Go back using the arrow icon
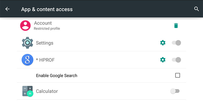203x101 pixels. (x=7, y=9)
